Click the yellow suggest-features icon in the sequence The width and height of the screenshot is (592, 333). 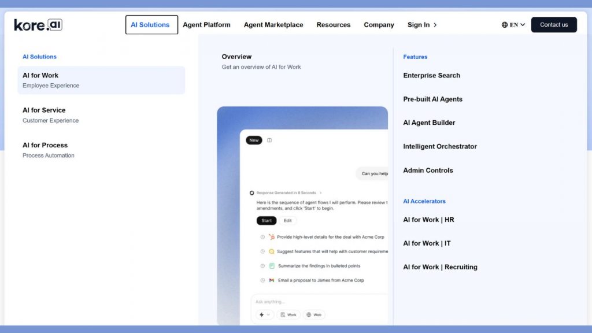click(271, 251)
